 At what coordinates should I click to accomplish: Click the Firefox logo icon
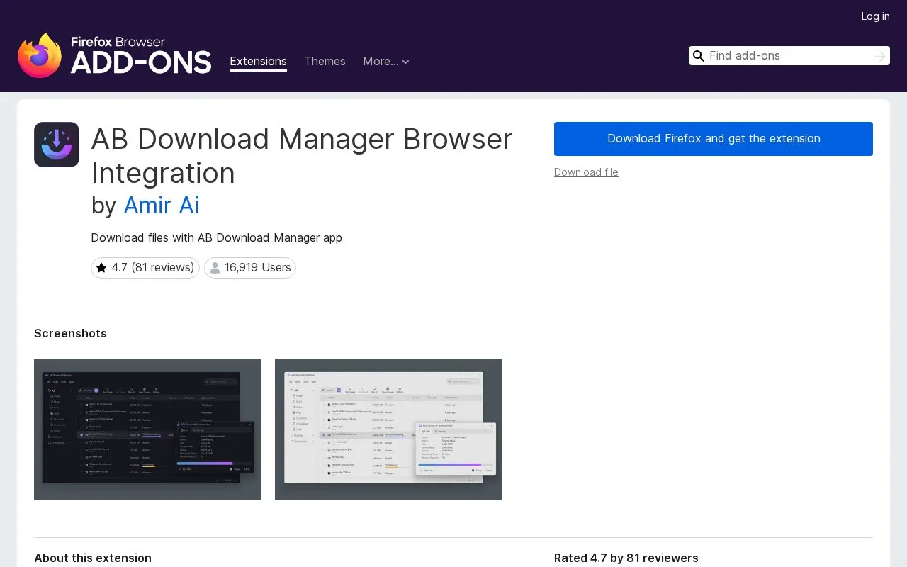[x=40, y=55]
